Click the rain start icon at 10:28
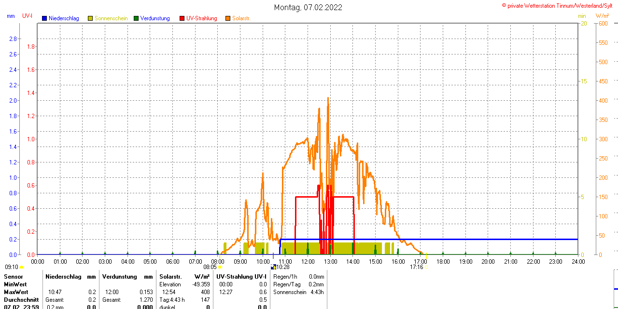The height and width of the screenshot is (309, 618). (x=273, y=267)
